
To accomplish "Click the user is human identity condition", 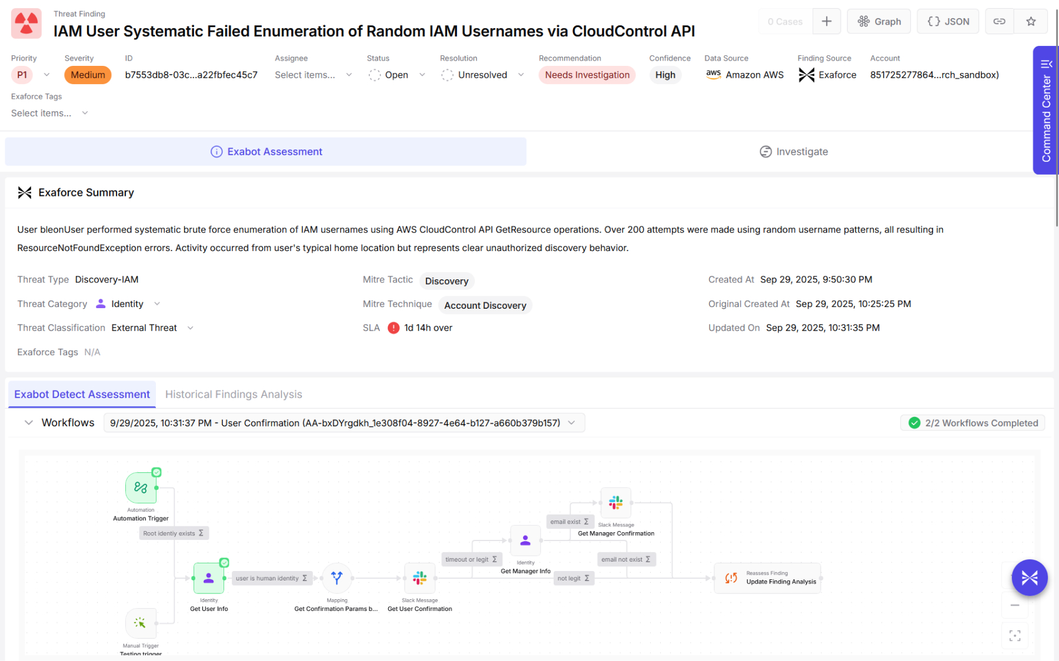I will [272, 578].
